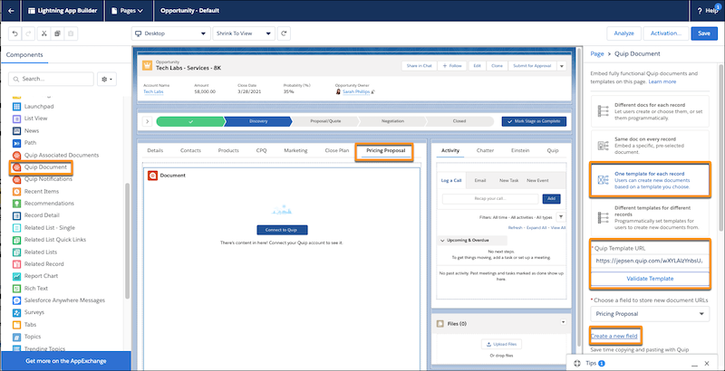Open the Help question mark icon

pos(701,10)
